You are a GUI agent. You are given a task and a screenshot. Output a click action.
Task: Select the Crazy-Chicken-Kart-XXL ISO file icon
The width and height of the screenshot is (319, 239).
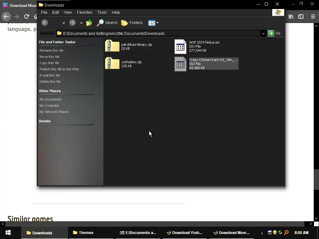pos(180,64)
